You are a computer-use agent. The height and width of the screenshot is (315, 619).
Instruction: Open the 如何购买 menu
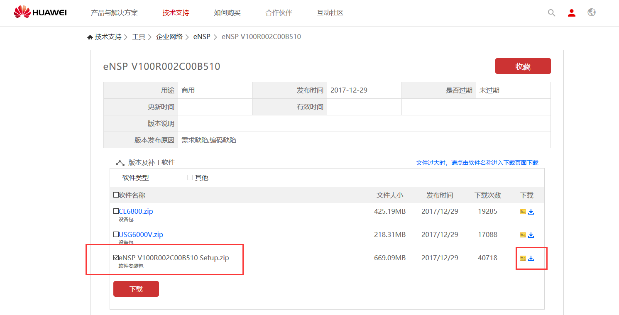pyautogui.click(x=227, y=13)
